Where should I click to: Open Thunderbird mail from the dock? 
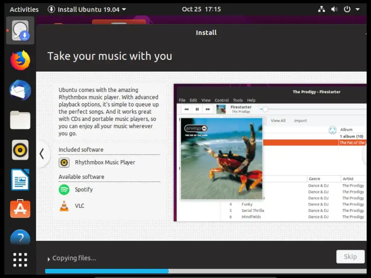[x=20, y=90]
